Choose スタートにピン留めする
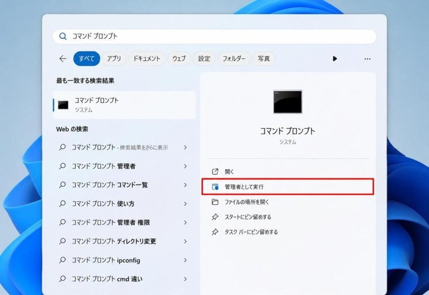This screenshot has width=429, height=295. point(288,217)
